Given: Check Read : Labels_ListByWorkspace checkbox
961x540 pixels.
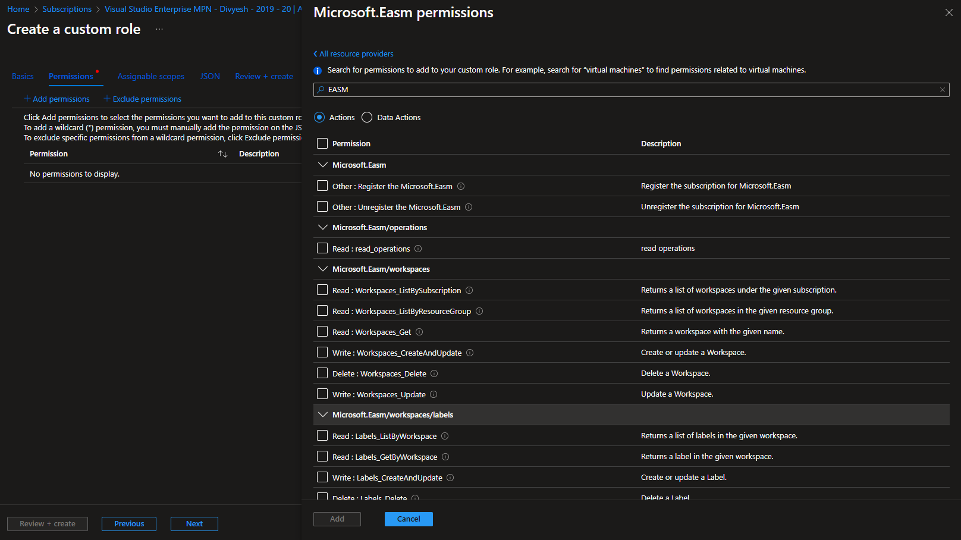Looking at the screenshot, I should 322,435.
